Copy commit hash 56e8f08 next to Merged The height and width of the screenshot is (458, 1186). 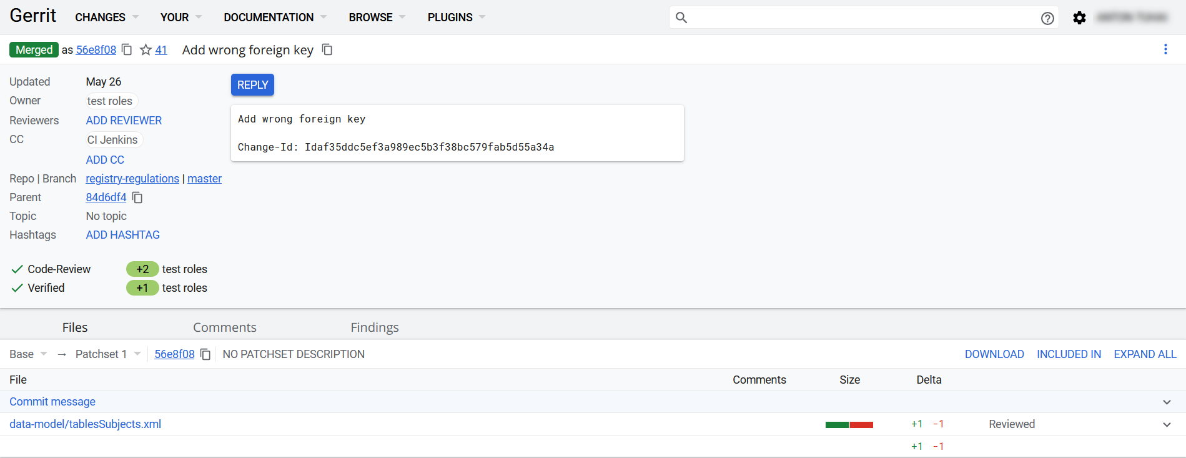[x=127, y=49]
